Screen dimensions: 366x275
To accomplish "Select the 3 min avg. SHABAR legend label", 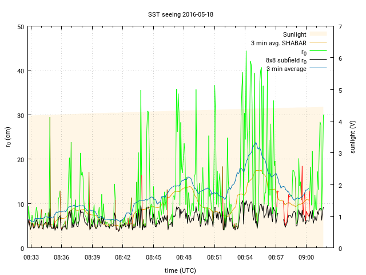I will pos(279,43).
